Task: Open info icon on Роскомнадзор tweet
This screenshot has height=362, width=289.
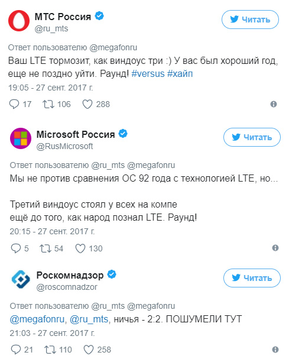Action: click(x=275, y=350)
